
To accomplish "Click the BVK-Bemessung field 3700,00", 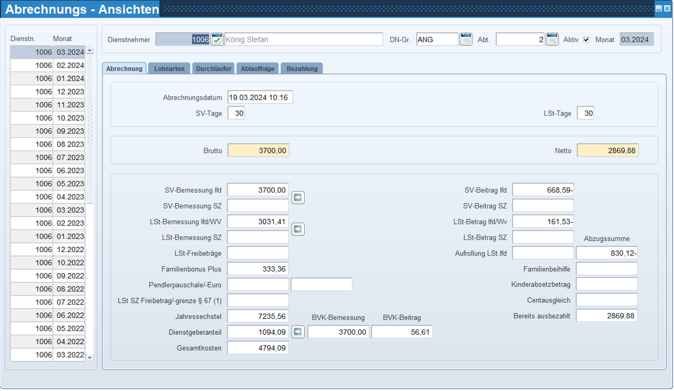I will tap(338, 332).
